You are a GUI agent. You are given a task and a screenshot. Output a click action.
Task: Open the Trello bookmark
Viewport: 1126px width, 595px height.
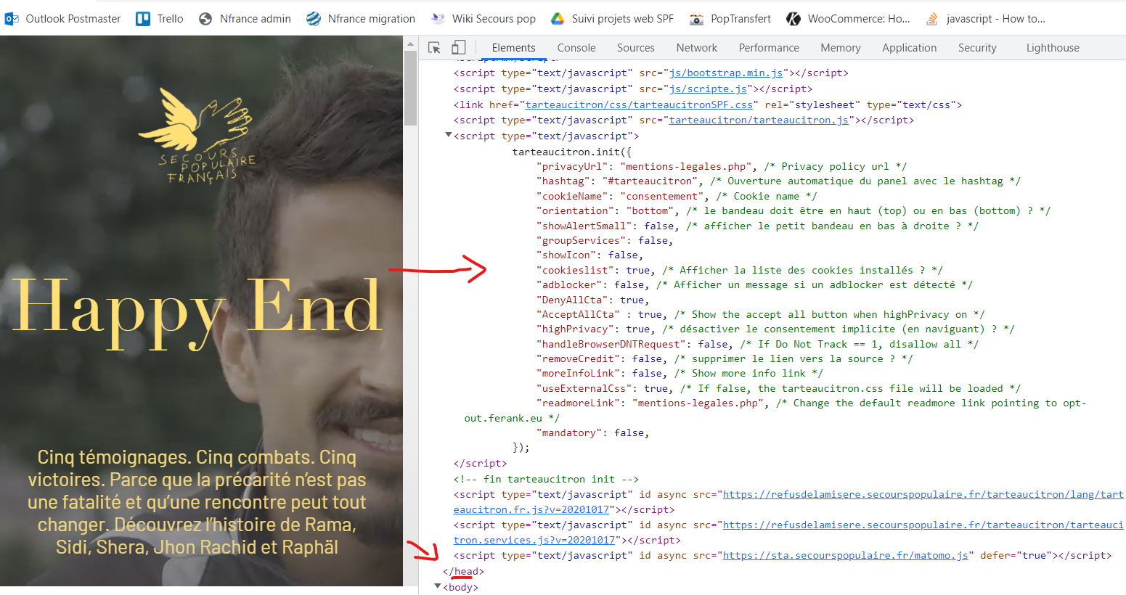160,19
